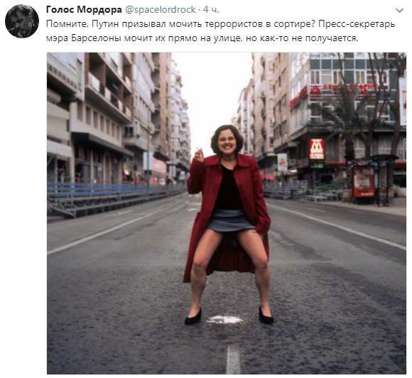
Task: Click the cigarette in the woman's hand
Action: (199, 150)
